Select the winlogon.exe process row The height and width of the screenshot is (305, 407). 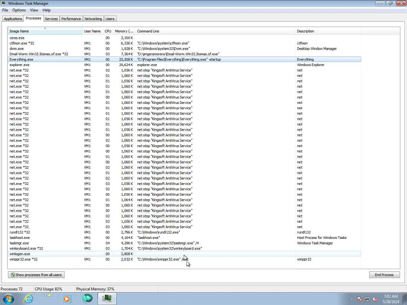[184, 254]
